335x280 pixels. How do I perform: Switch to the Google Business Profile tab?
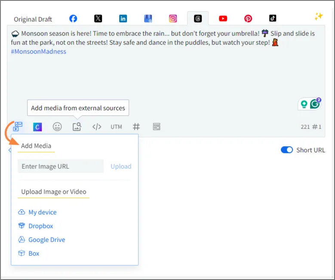tap(148, 18)
